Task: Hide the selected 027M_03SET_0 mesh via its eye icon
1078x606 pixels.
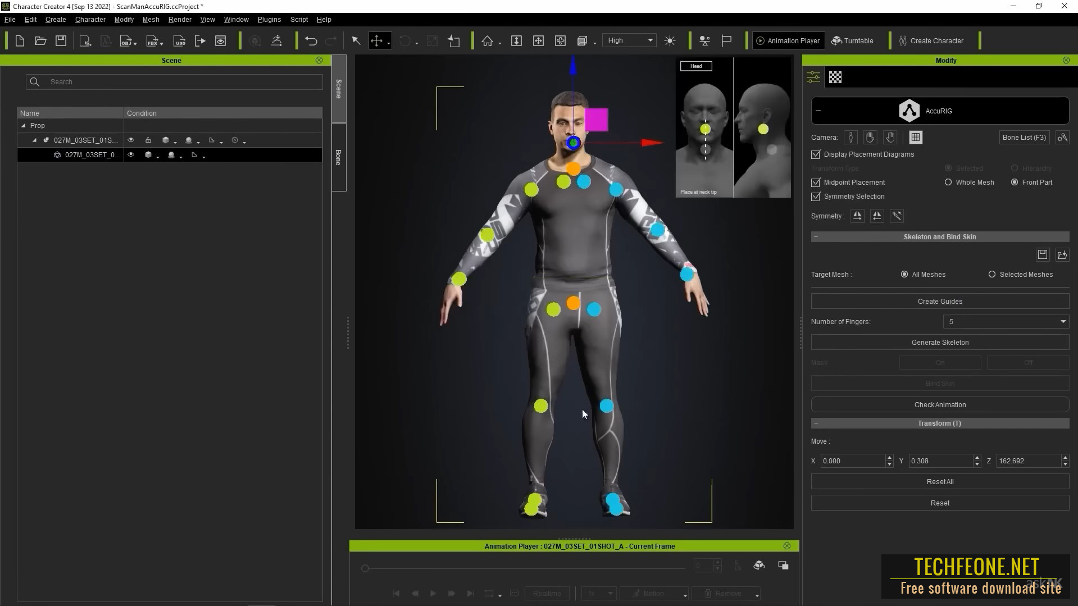Action: 131,154
